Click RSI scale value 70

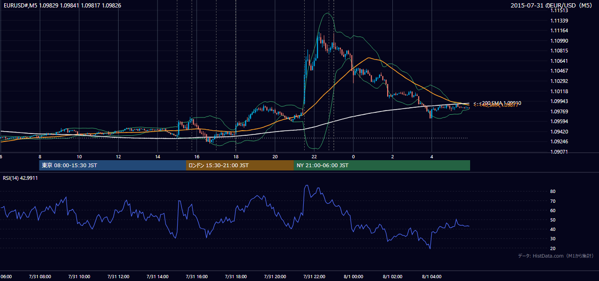coord(553,201)
